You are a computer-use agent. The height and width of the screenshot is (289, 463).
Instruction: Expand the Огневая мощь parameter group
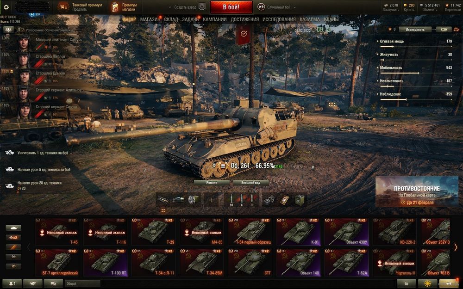[x=391, y=41]
